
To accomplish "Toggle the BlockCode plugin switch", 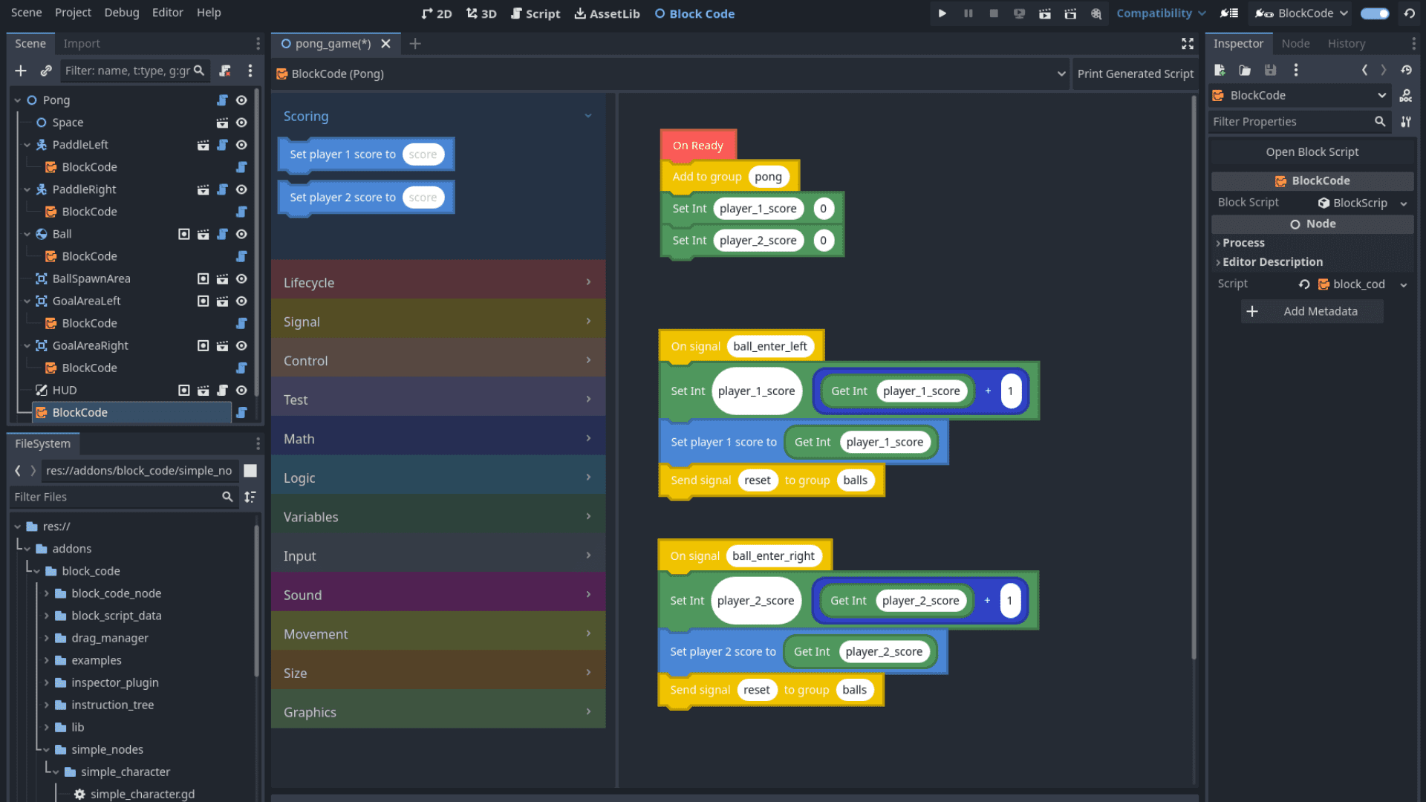I will coord(1375,13).
